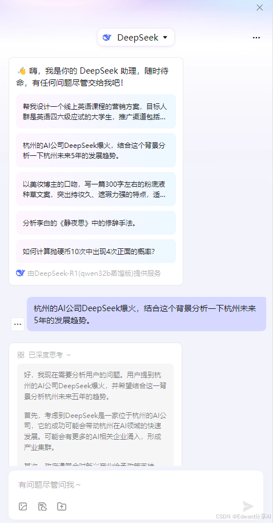Collapse the 已深度思考 chevron
273x523 pixels.
69,355
